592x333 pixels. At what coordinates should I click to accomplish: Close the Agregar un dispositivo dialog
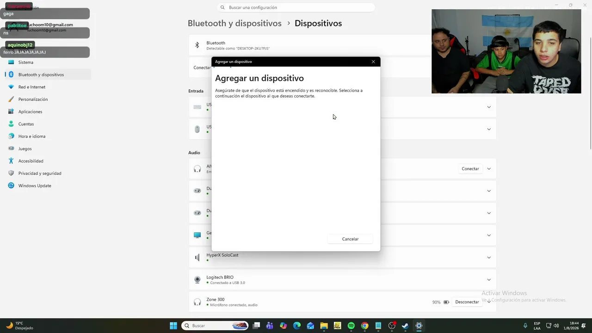[x=373, y=62]
